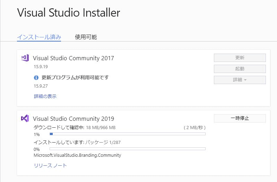Viewport: 277px width, 182px height.
Task: Click the 更新プログラムが利用可能です message
Action: 75,78
